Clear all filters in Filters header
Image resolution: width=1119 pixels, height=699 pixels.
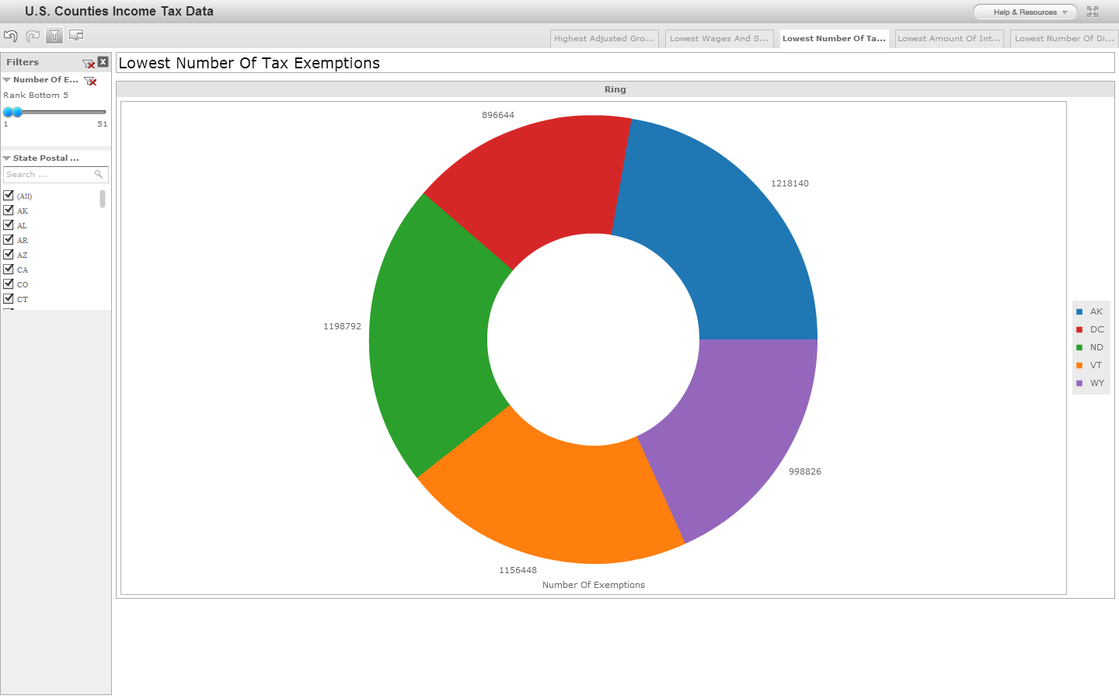click(89, 63)
